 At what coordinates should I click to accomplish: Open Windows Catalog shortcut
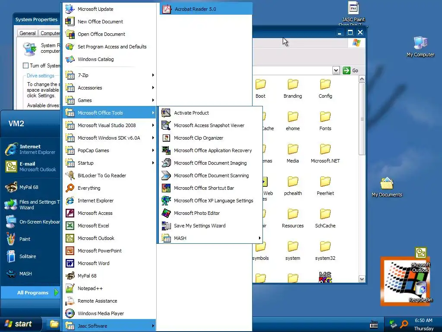(109, 59)
